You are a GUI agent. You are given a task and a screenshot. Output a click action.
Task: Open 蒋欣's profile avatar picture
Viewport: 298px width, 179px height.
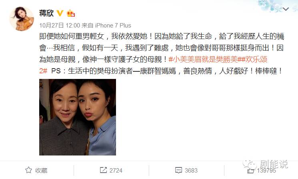22,19
